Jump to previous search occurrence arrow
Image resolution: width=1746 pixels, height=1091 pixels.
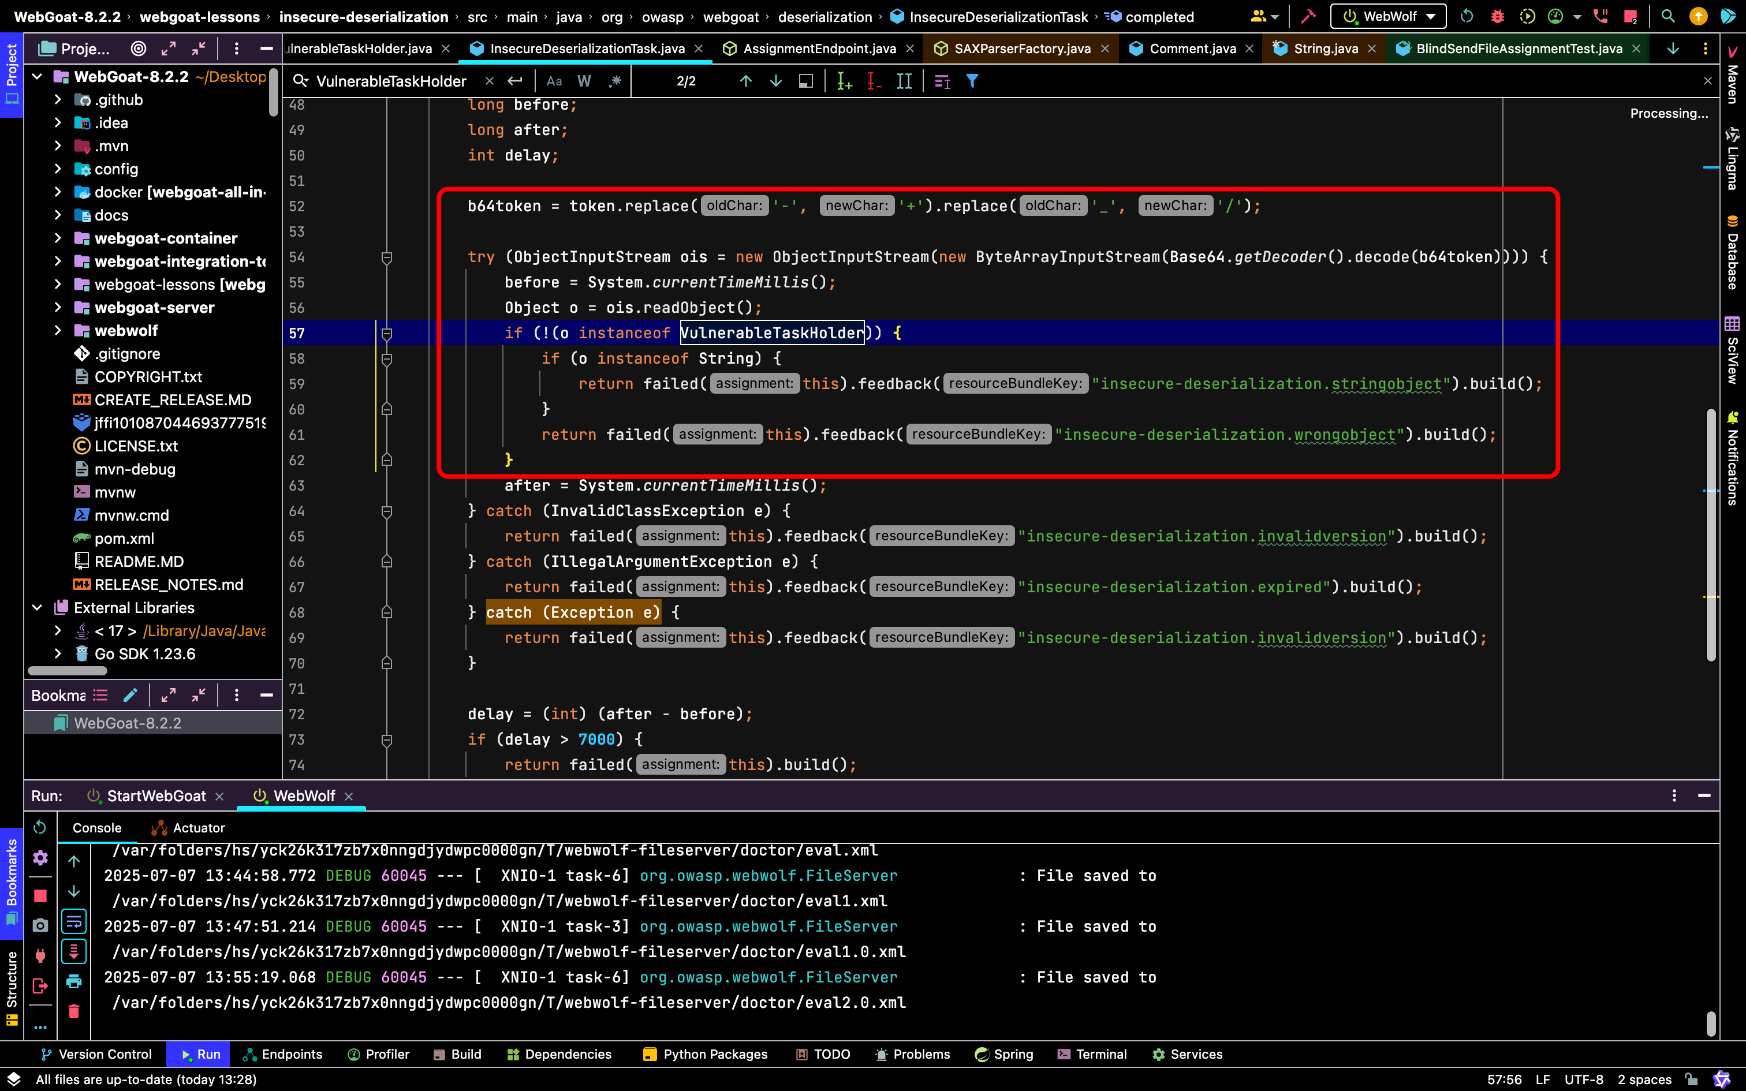[746, 81]
